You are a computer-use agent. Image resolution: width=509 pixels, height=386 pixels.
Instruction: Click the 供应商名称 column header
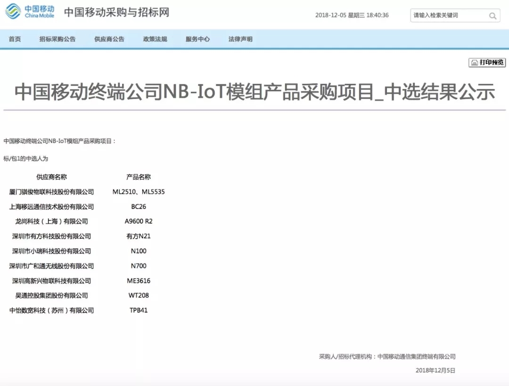[x=52, y=177]
